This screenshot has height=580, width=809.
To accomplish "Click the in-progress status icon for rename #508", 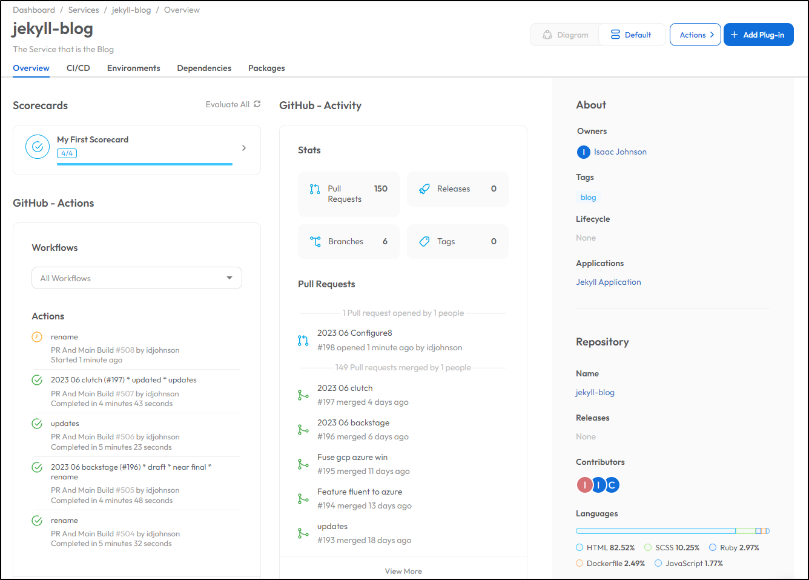I will tap(37, 337).
